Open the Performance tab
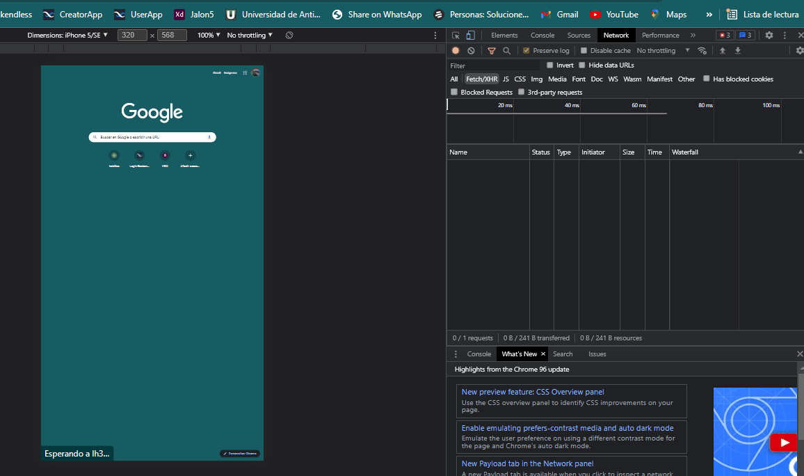The width and height of the screenshot is (804, 476). pos(661,35)
